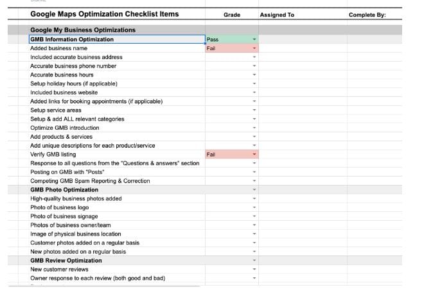Open Grade dropdown for Added links for booking appointments
The width and height of the screenshot is (433, 303).
coord(254,101)
